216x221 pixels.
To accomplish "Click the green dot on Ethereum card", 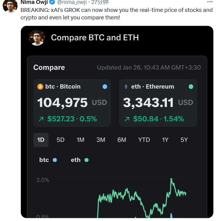I will [x=191, y=87].
